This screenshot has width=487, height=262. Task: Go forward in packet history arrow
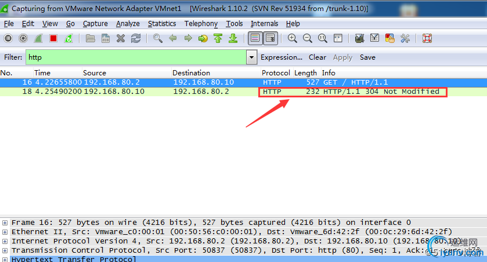click(x=188, y=38)
